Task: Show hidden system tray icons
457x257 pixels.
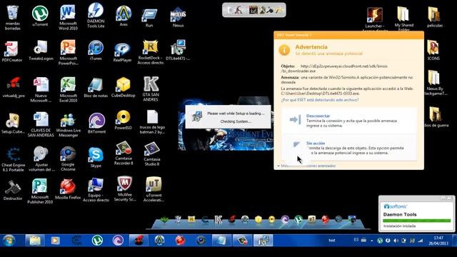Action: click(x=372, y=241)
